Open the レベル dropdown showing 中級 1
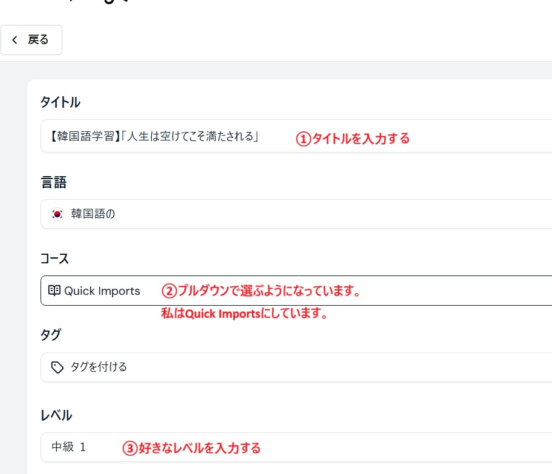 pyautogui.click(x=393, y=447)
